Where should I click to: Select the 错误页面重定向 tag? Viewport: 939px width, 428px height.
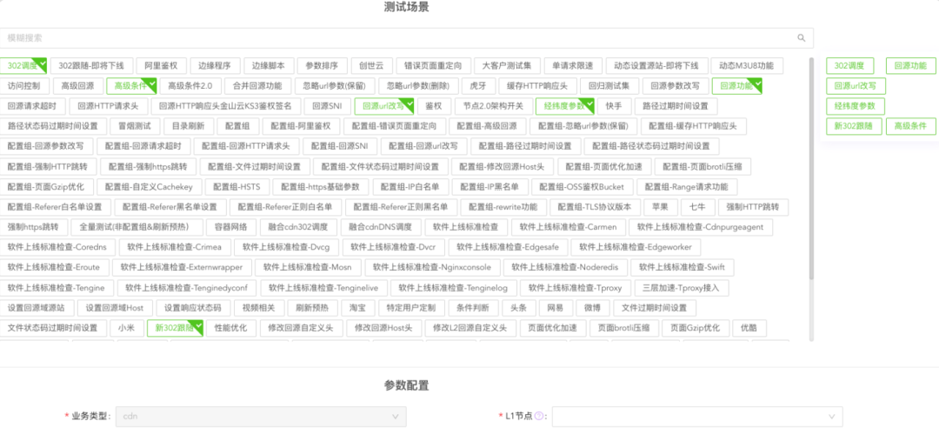[x=433, y=66]
